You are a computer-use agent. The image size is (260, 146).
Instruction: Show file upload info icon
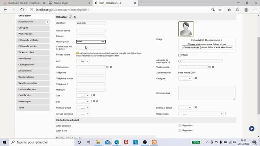(x=221, y=40)
